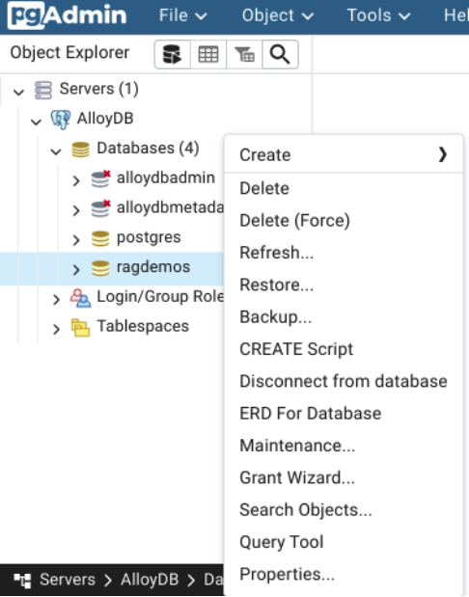Select the Servers (1) tree label
469x597 pixels.
click(x=99, y=89)
